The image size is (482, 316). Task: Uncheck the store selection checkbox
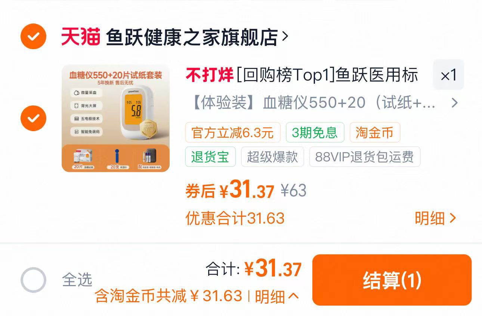33,37
